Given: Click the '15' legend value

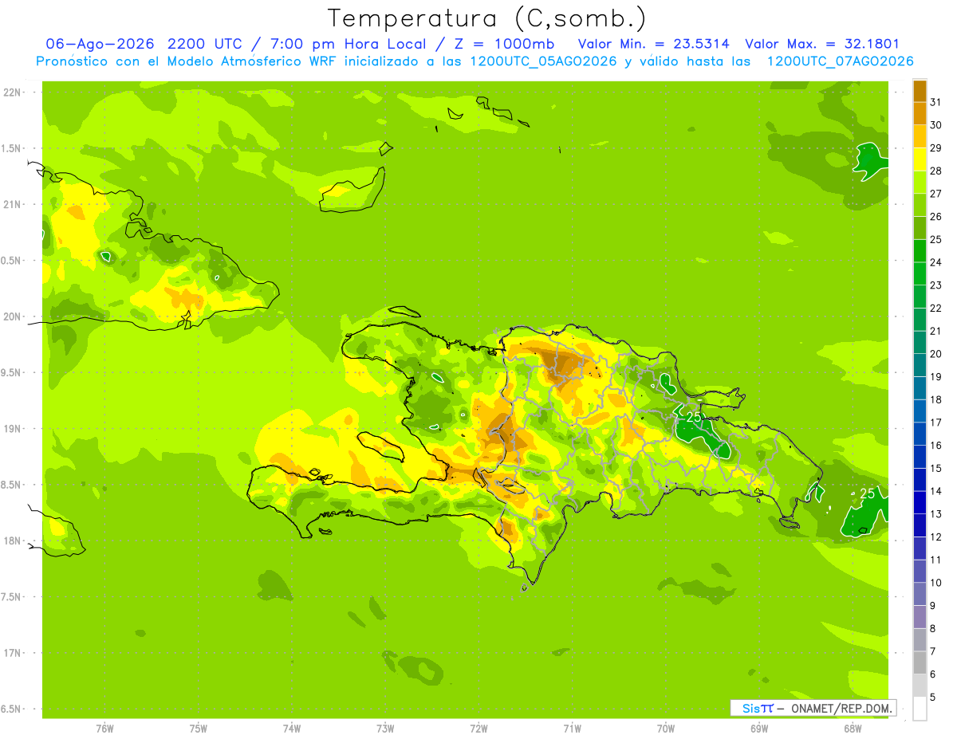Looking at the screenshot, I should [x=936, y=469].
